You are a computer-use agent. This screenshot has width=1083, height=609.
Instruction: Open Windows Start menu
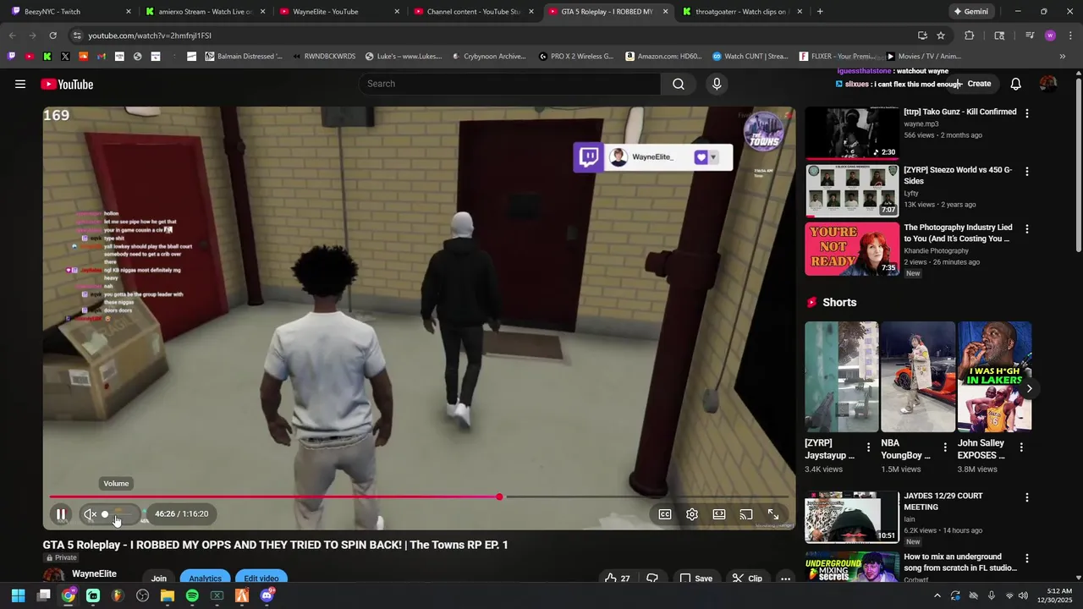(x=19, y=595)
